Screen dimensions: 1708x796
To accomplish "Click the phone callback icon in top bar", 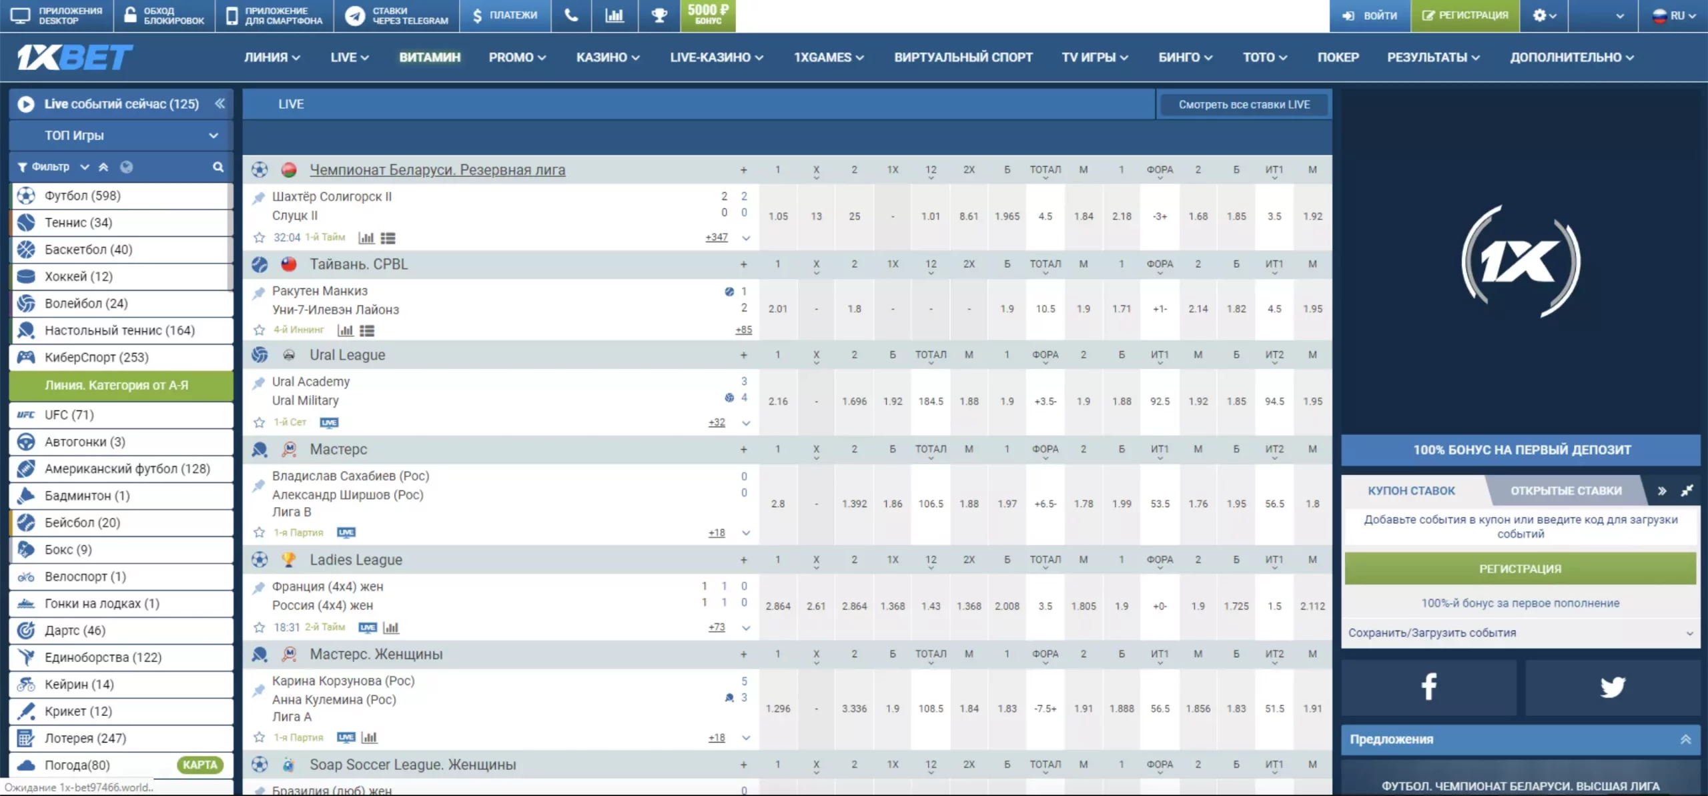I will (571, 15).
